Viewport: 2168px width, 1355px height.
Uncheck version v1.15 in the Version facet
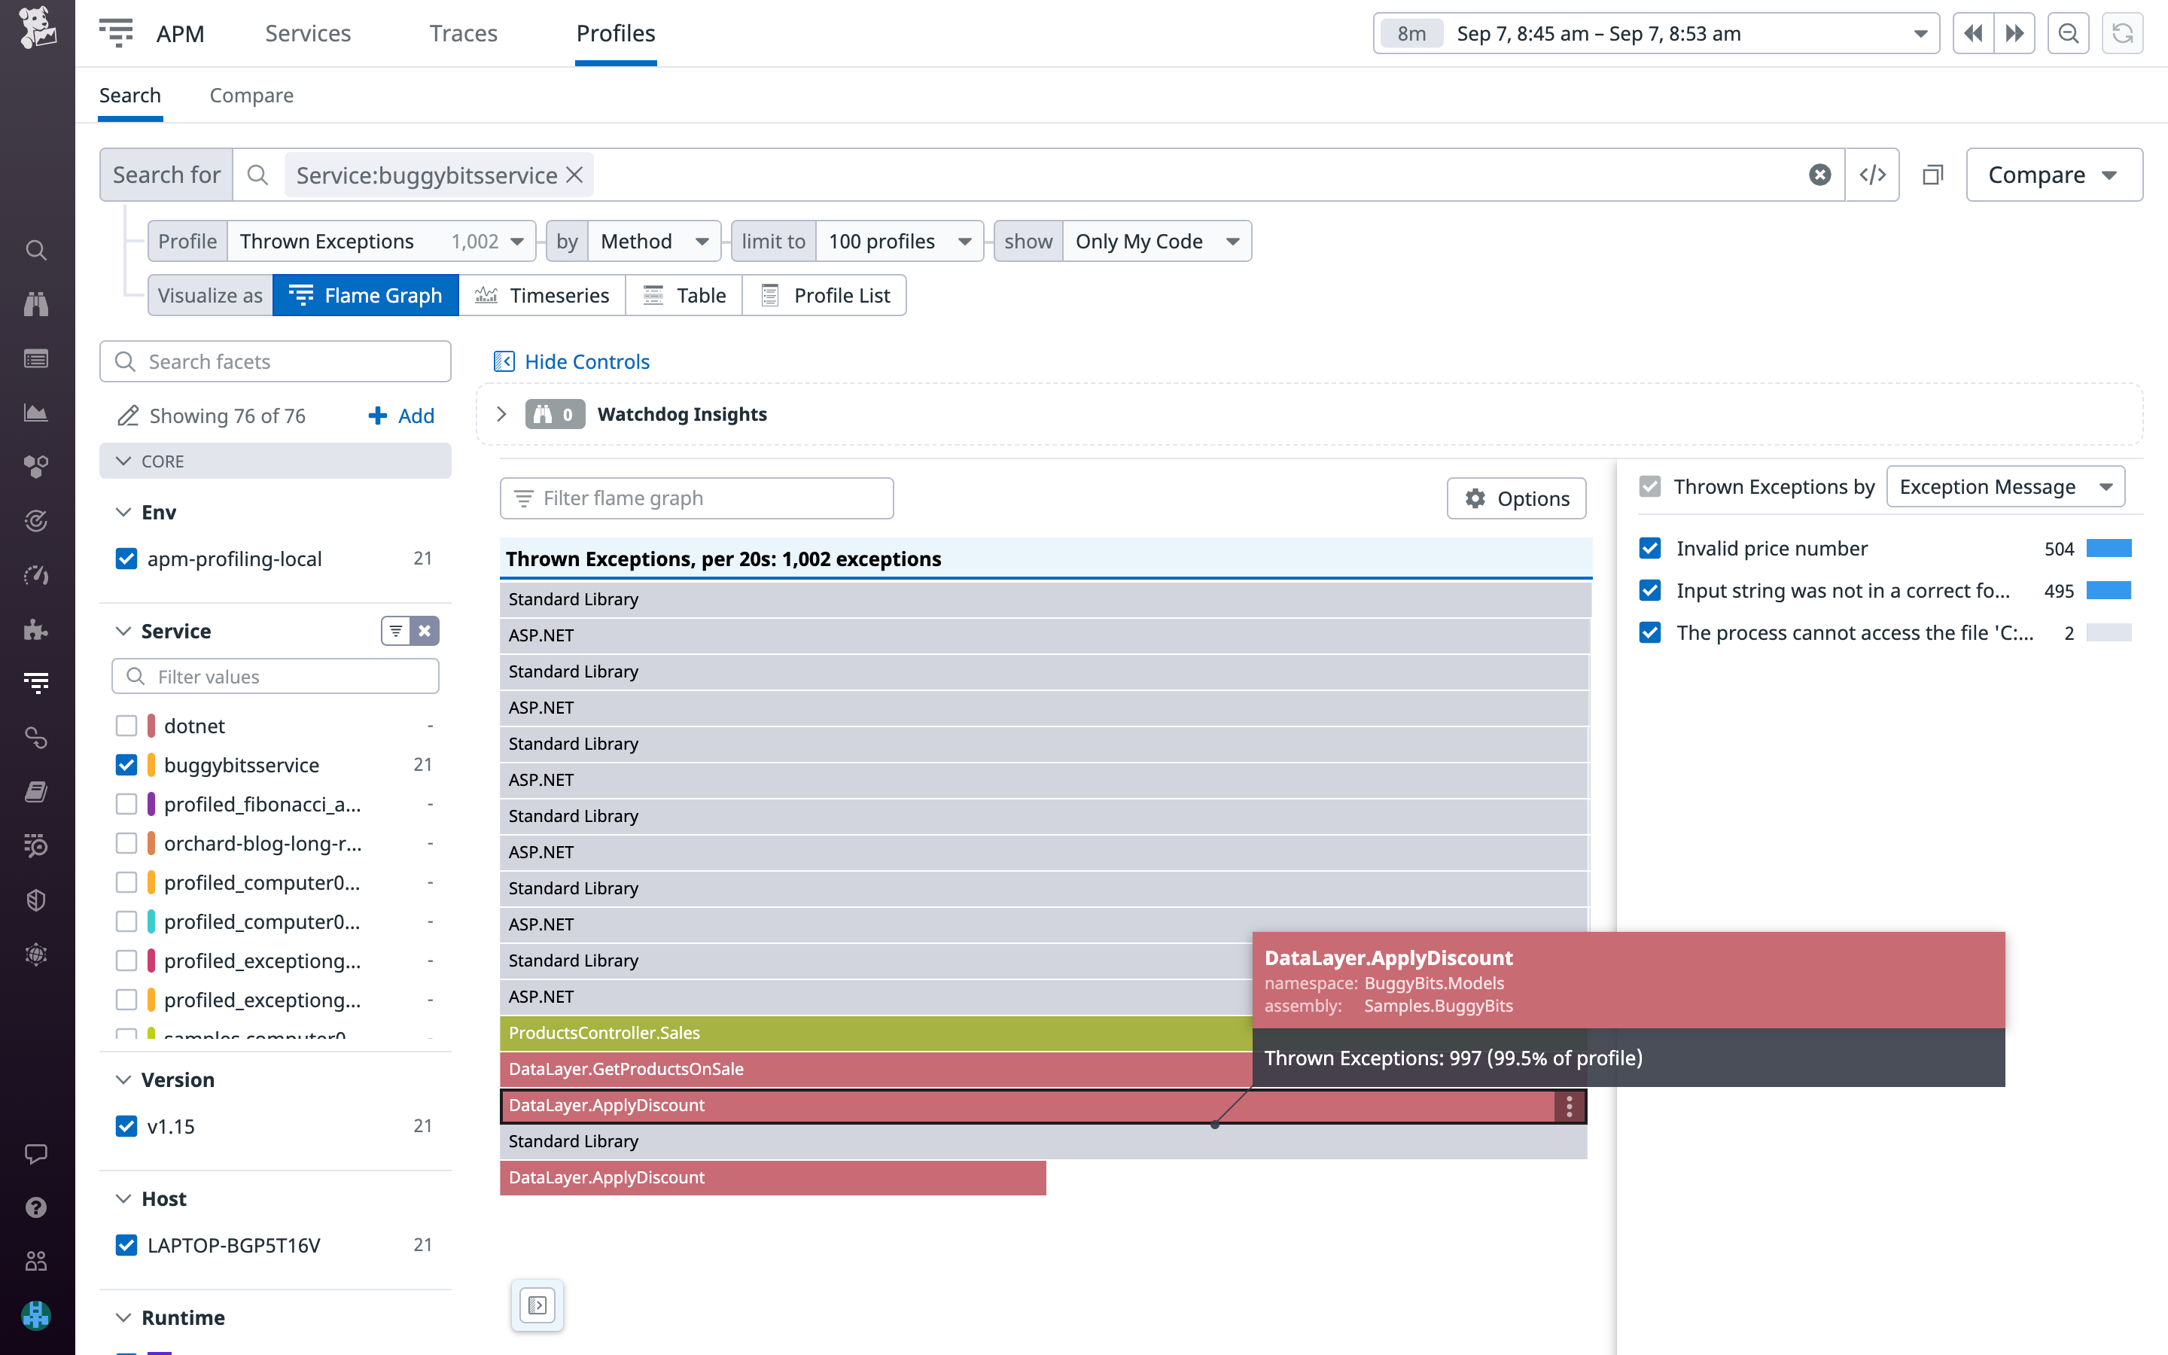point(126,1126)
